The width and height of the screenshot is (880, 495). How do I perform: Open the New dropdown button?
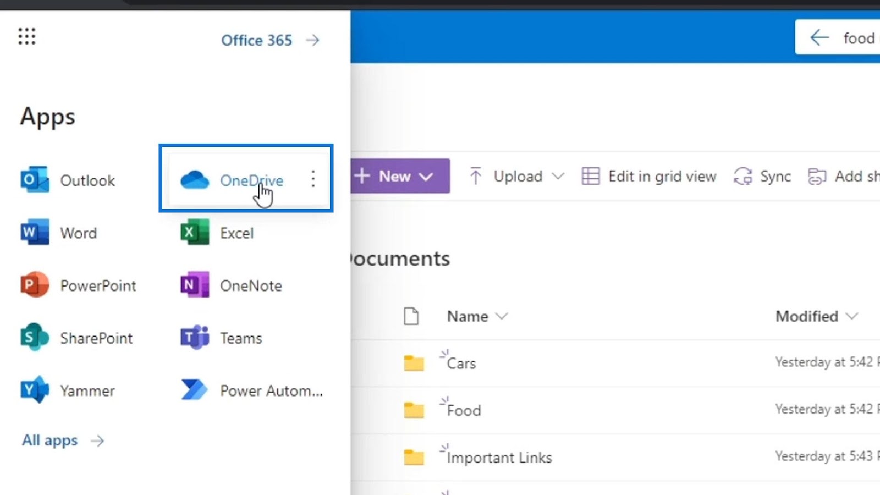pyautogui.click(x=400, y=176)
